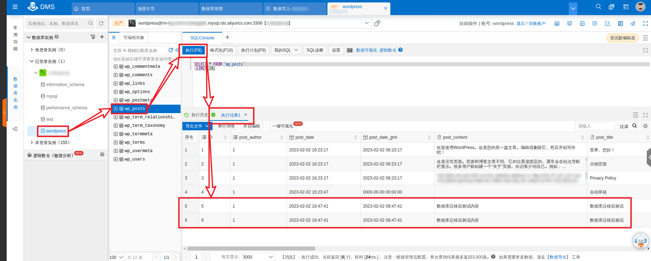Expand 未登录实例 (155) node
The width and height of the screenshot is (651, 261).
click(x=31, y=142)
